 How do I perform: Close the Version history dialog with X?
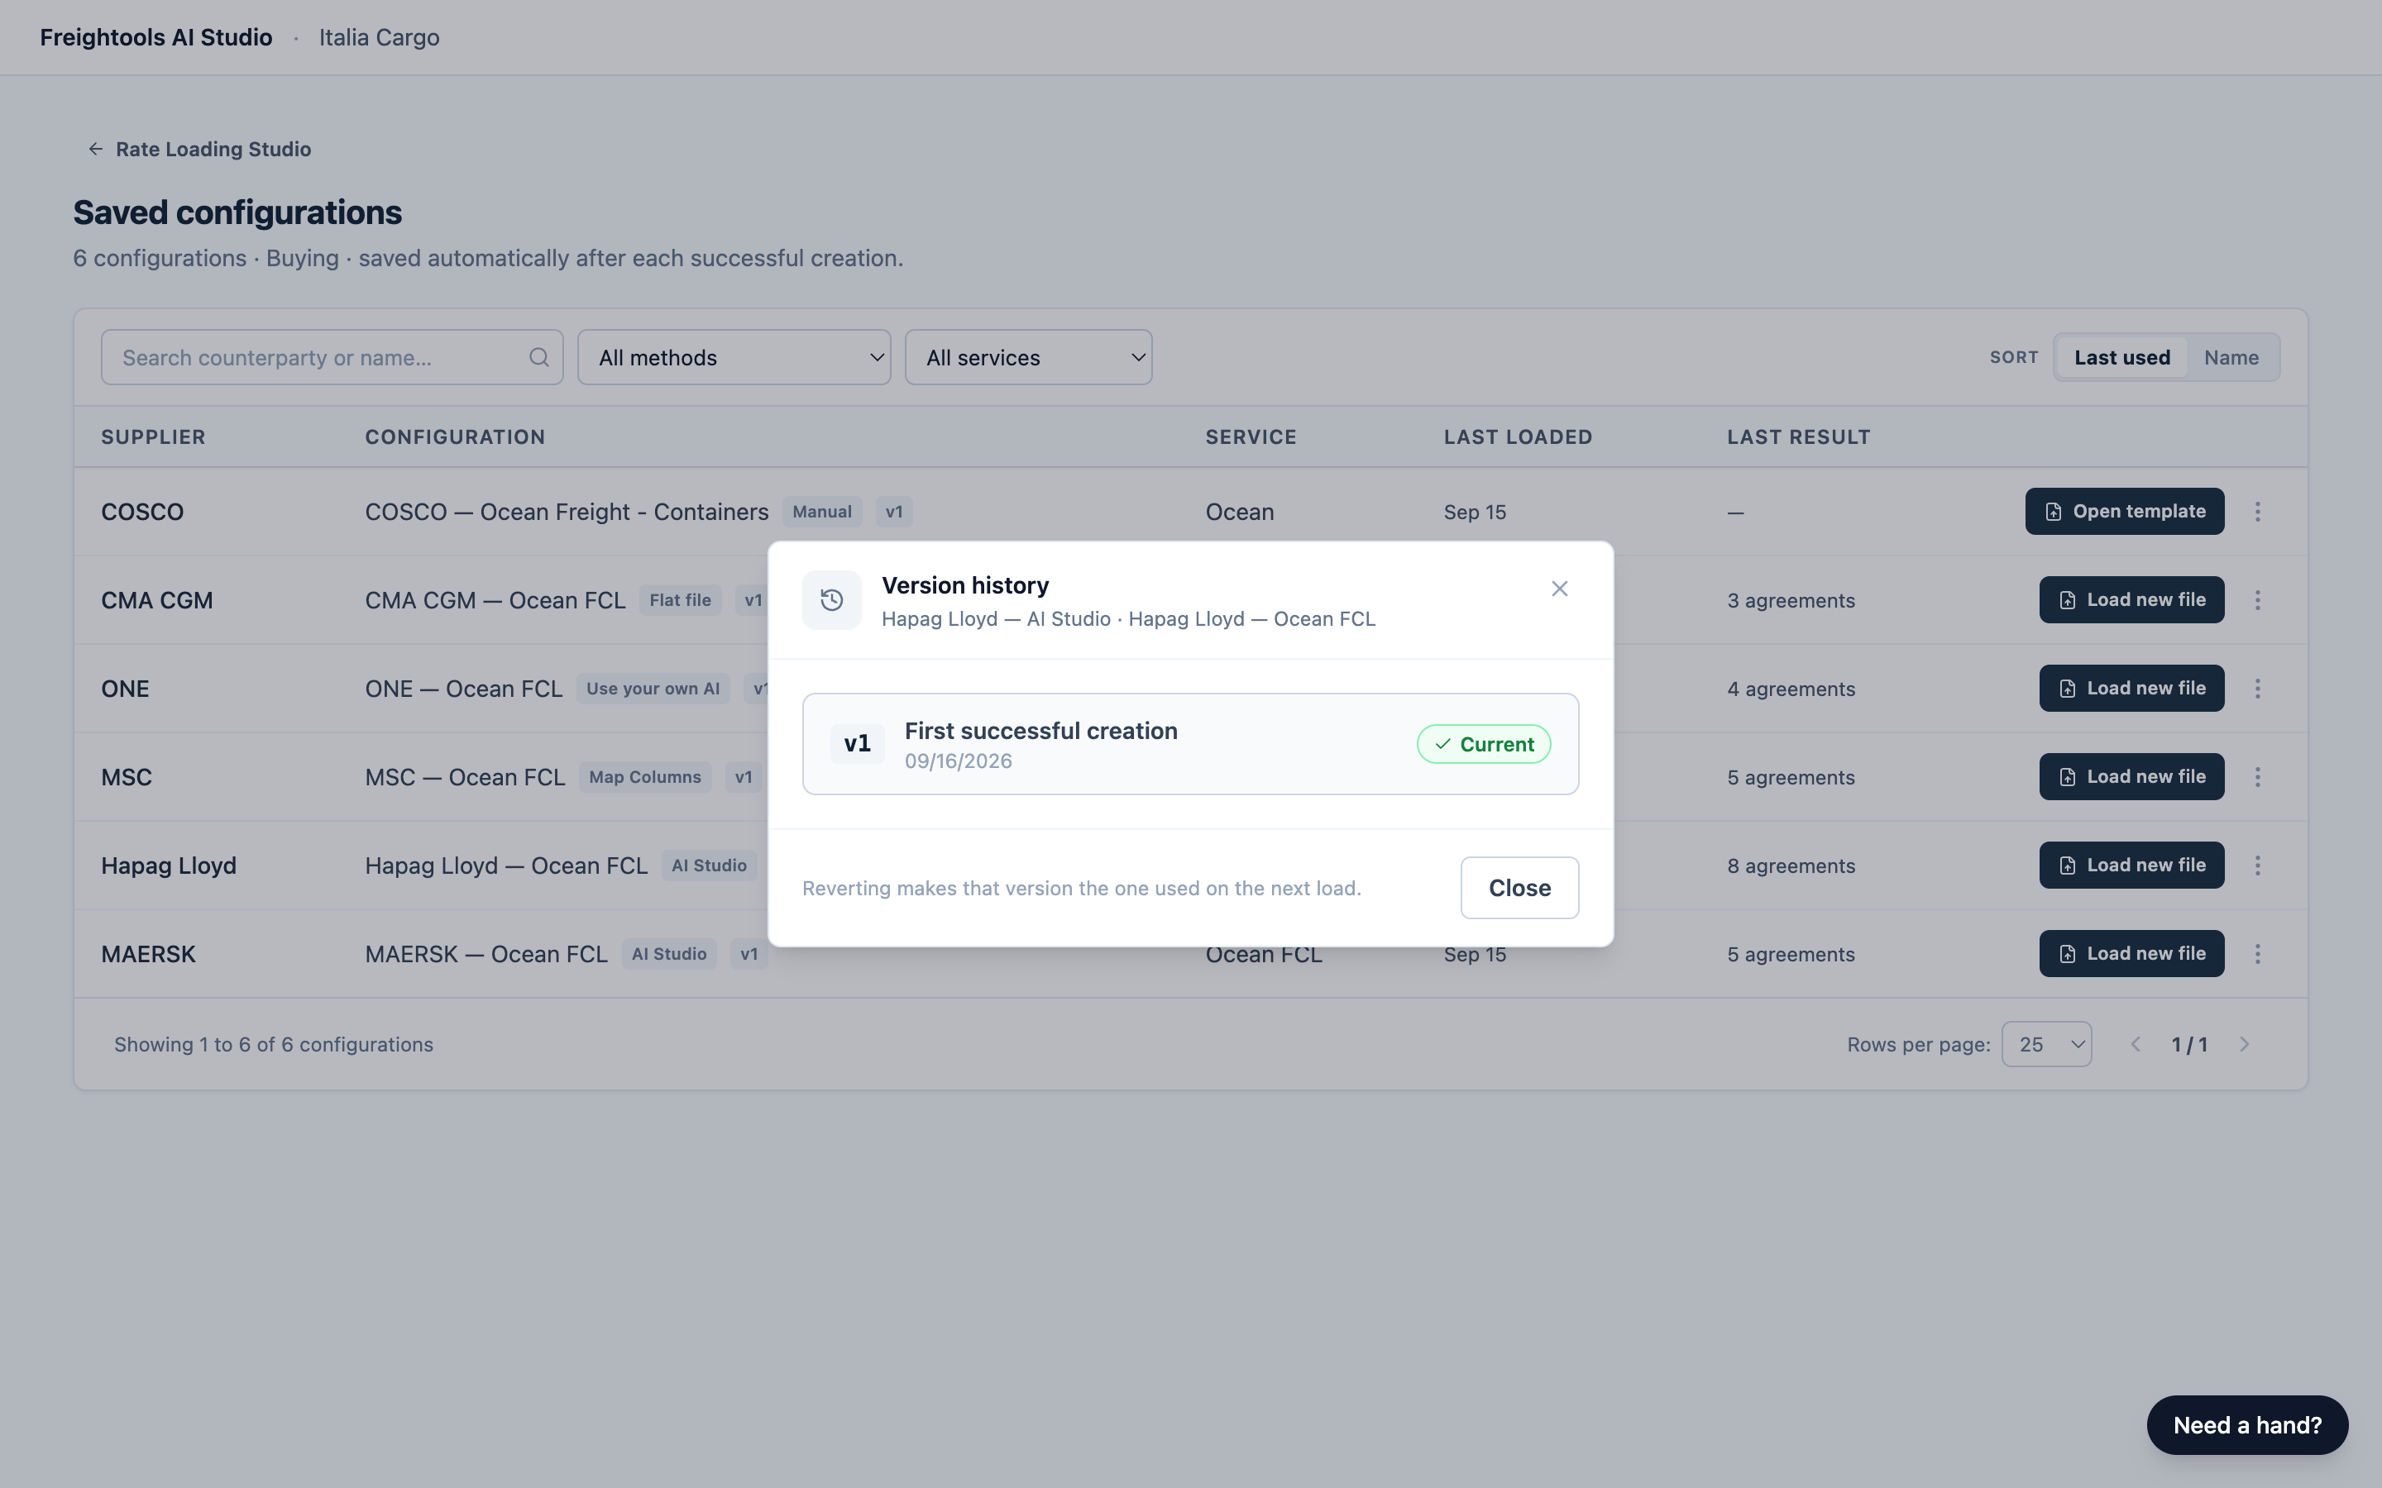(1559, 589)
